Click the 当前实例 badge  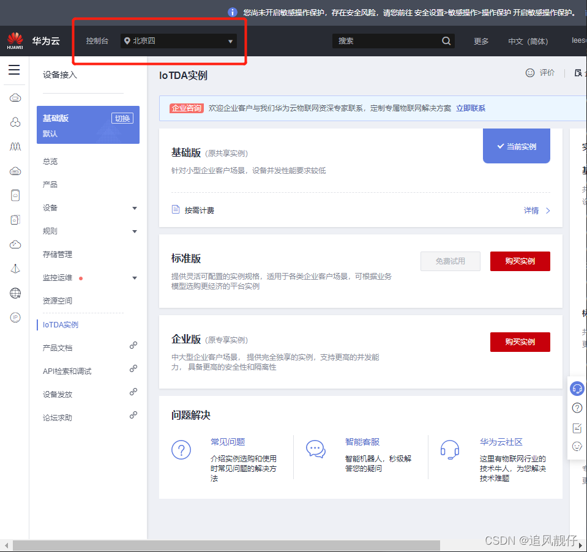point(517,146)
